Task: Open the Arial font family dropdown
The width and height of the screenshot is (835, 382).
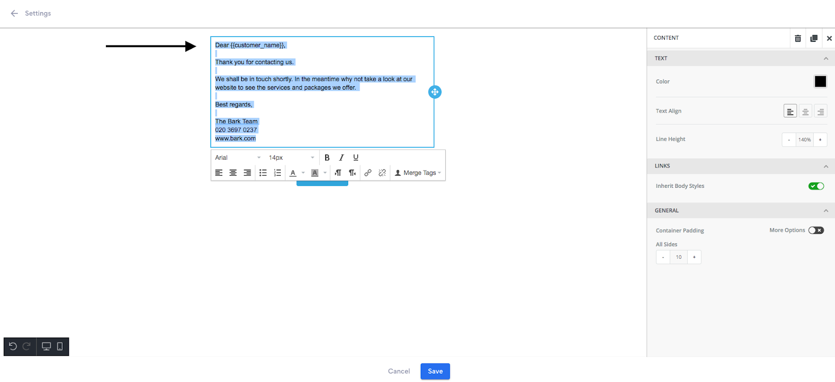Action: [238, 158]
